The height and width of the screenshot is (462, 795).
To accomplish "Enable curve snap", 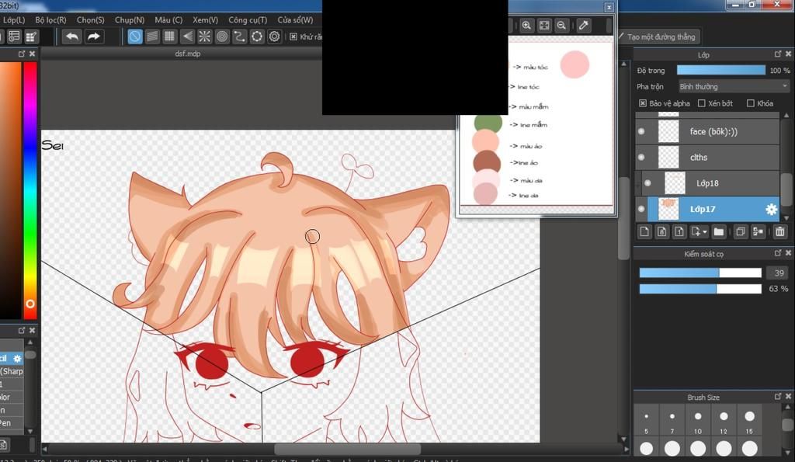I will coord(239,36).
